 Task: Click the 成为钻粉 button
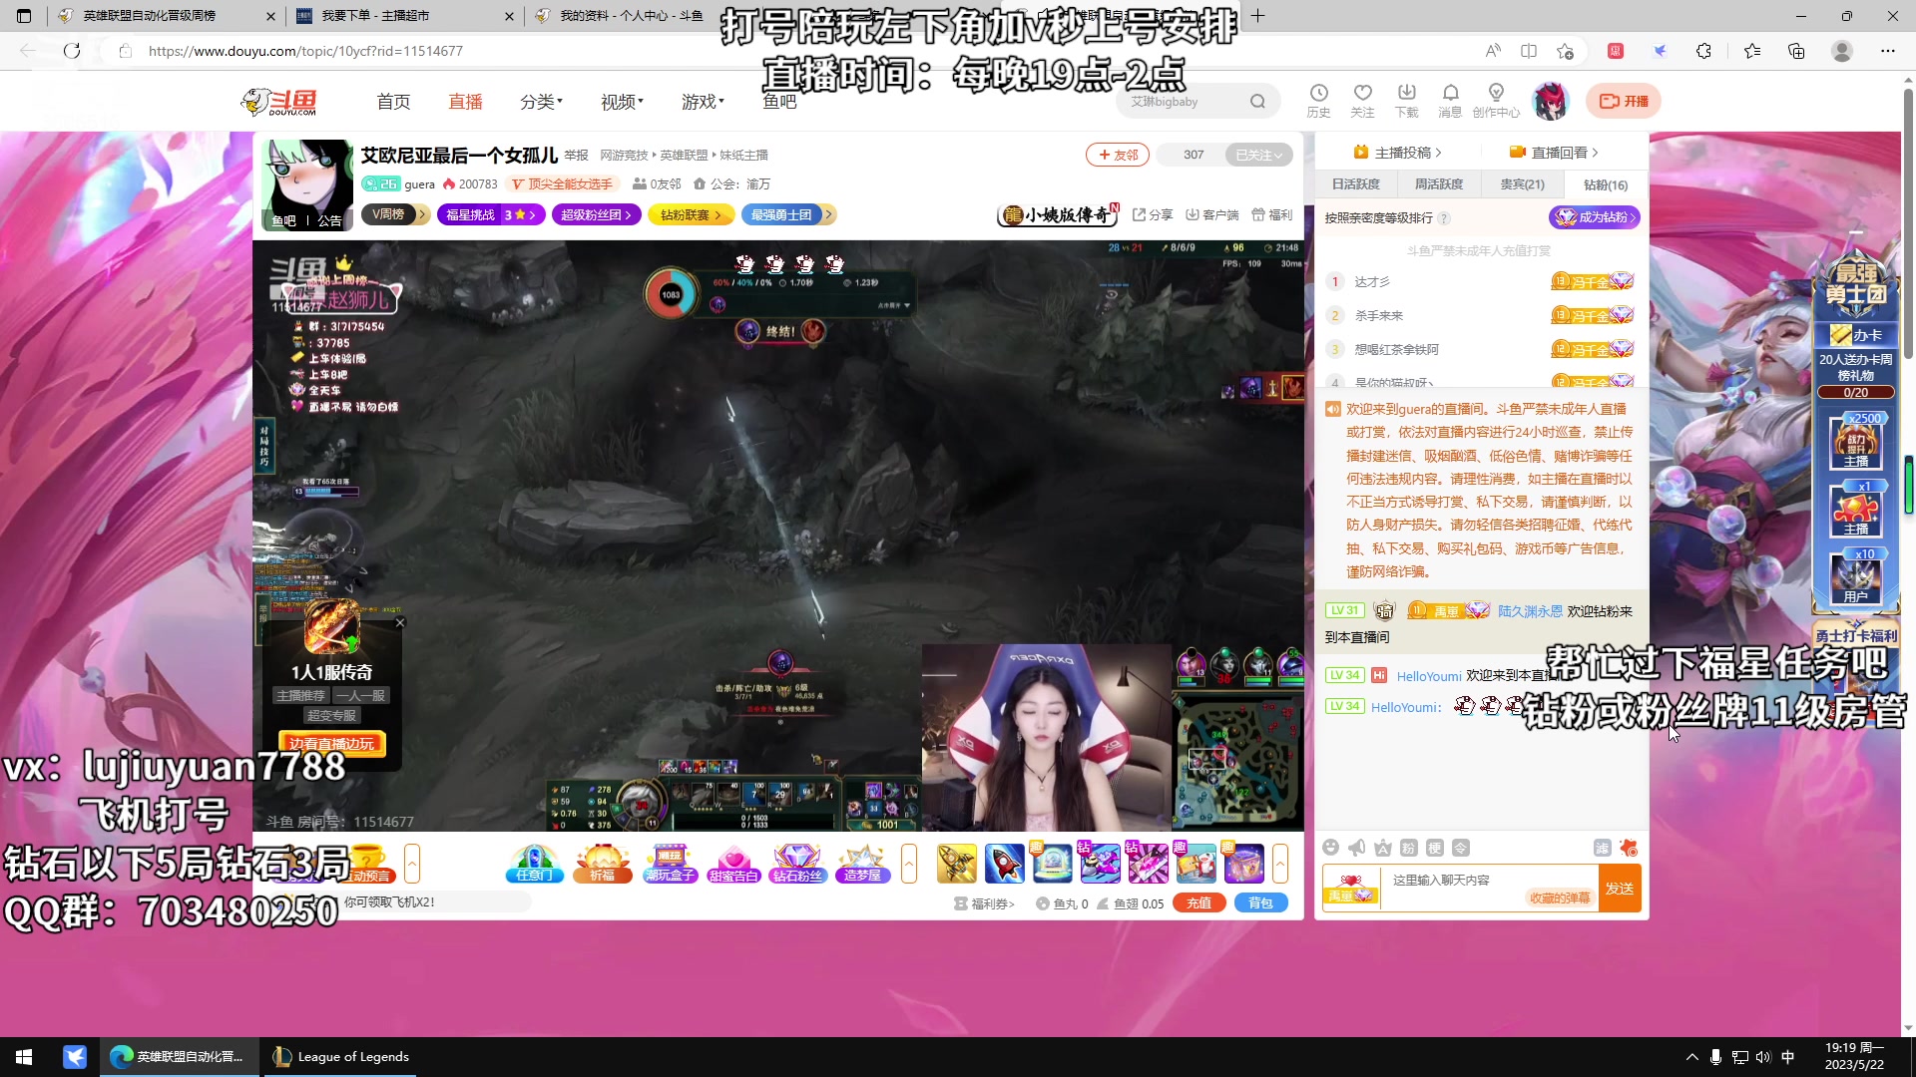pyautogui.click(x=1594, y=217)
